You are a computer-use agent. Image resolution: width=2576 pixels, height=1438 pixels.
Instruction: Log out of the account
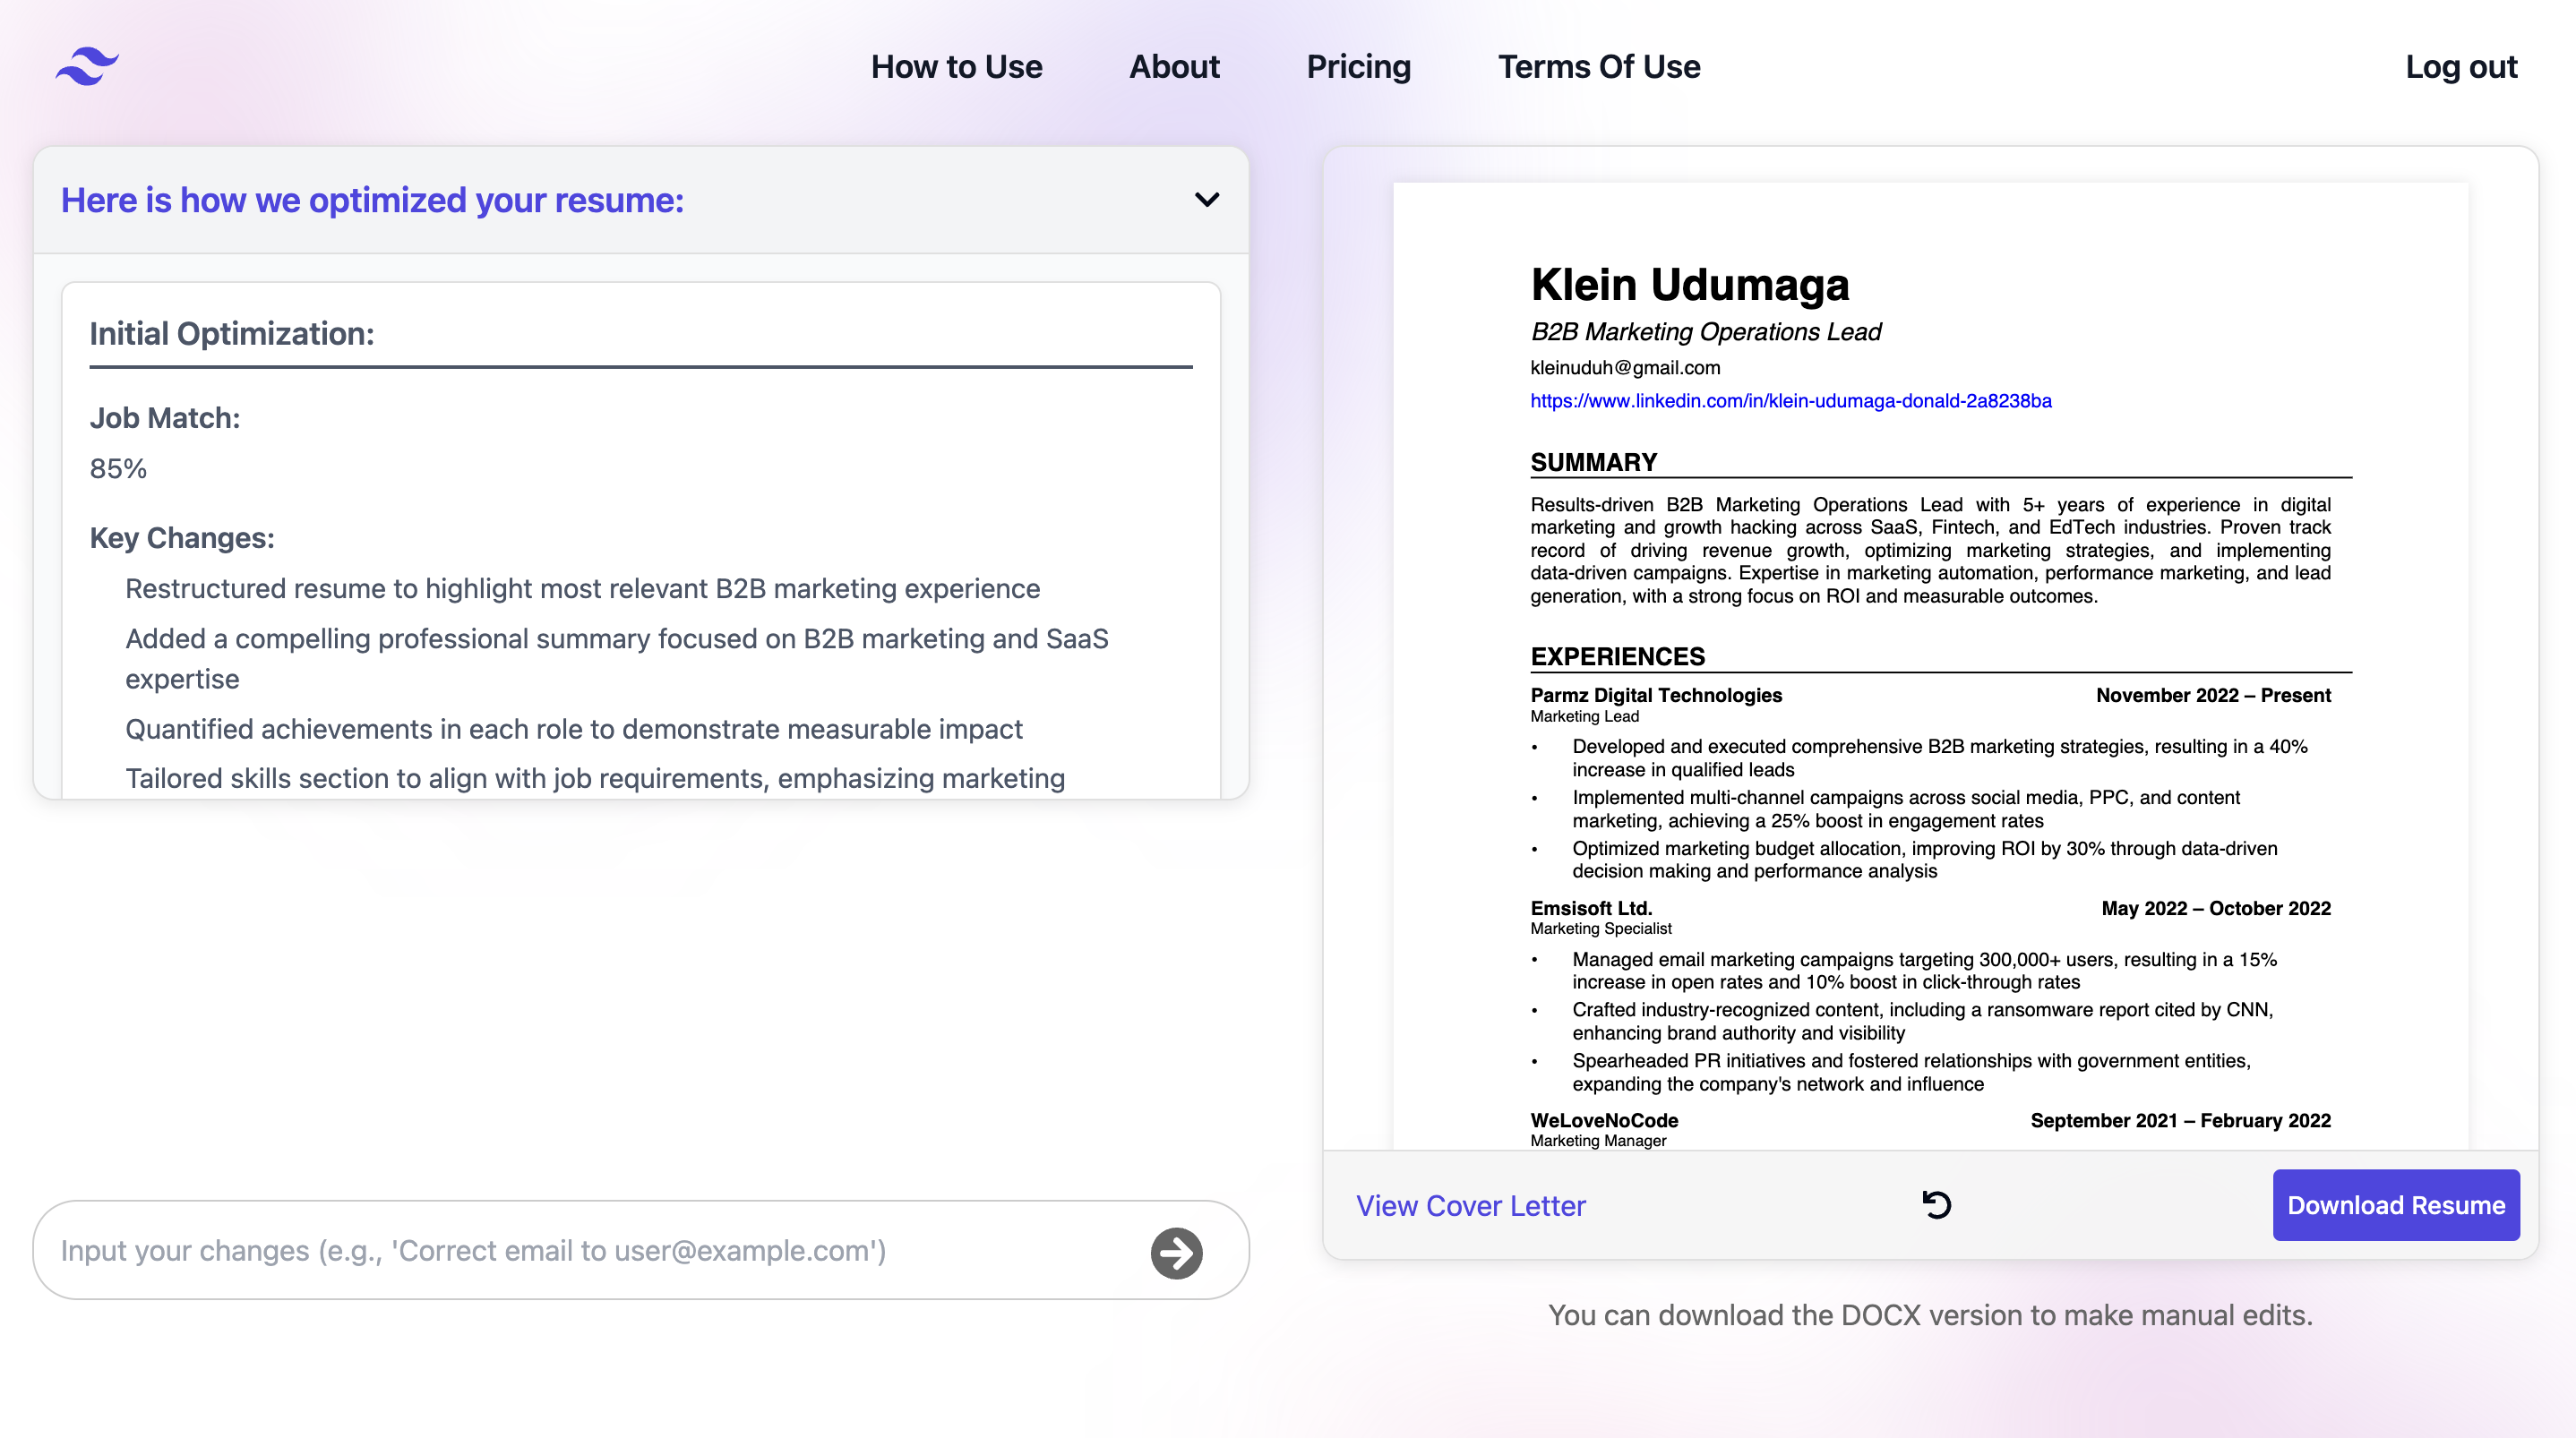[2460, 66]
